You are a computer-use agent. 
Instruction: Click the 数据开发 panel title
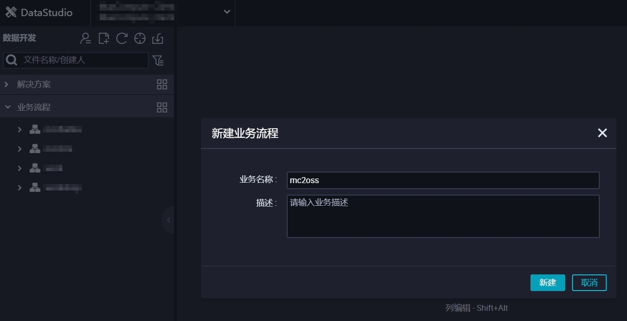click(x=19, y=38)
